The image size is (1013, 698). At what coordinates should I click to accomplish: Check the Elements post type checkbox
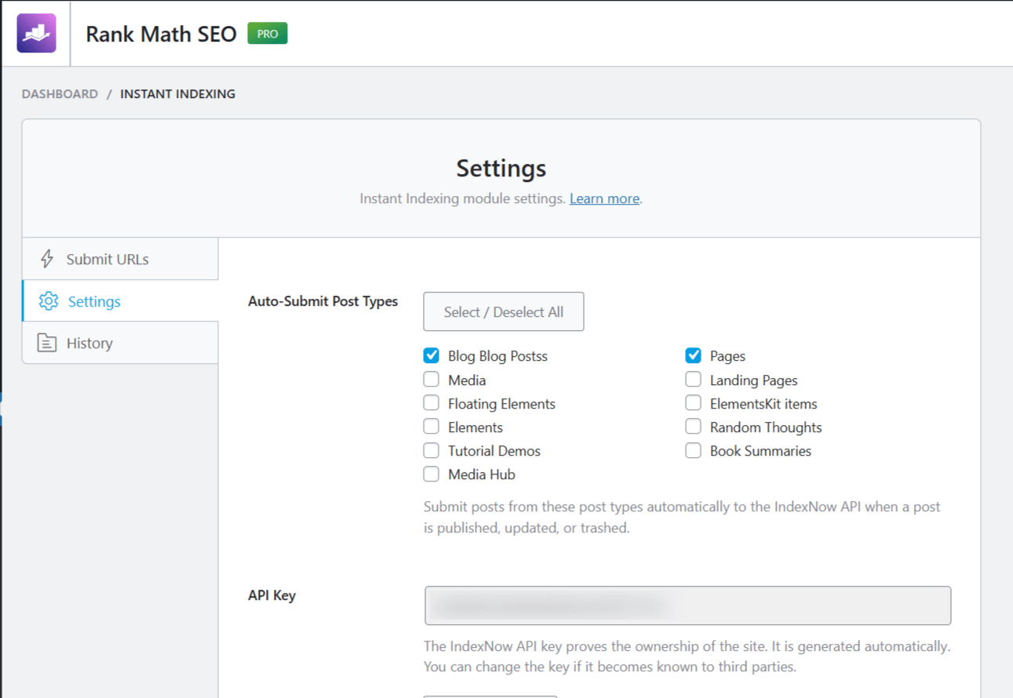431,427
